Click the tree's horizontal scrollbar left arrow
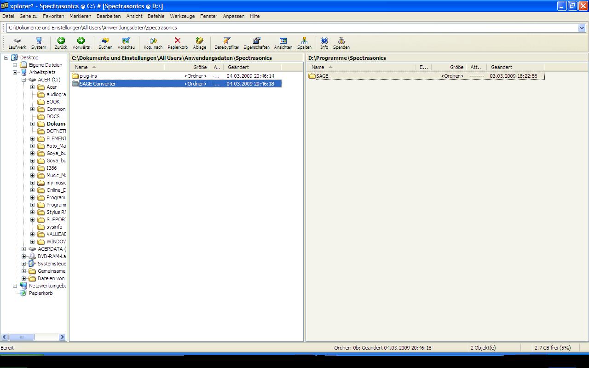This screenshot has height=368, width=589. click(5, 337)
